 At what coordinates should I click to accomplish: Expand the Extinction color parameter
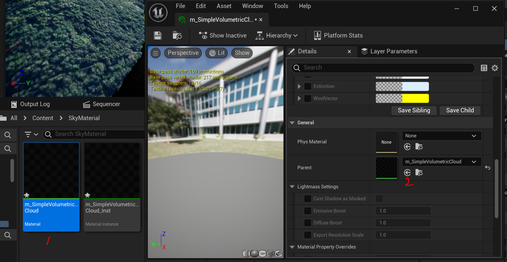click(299, 86)
